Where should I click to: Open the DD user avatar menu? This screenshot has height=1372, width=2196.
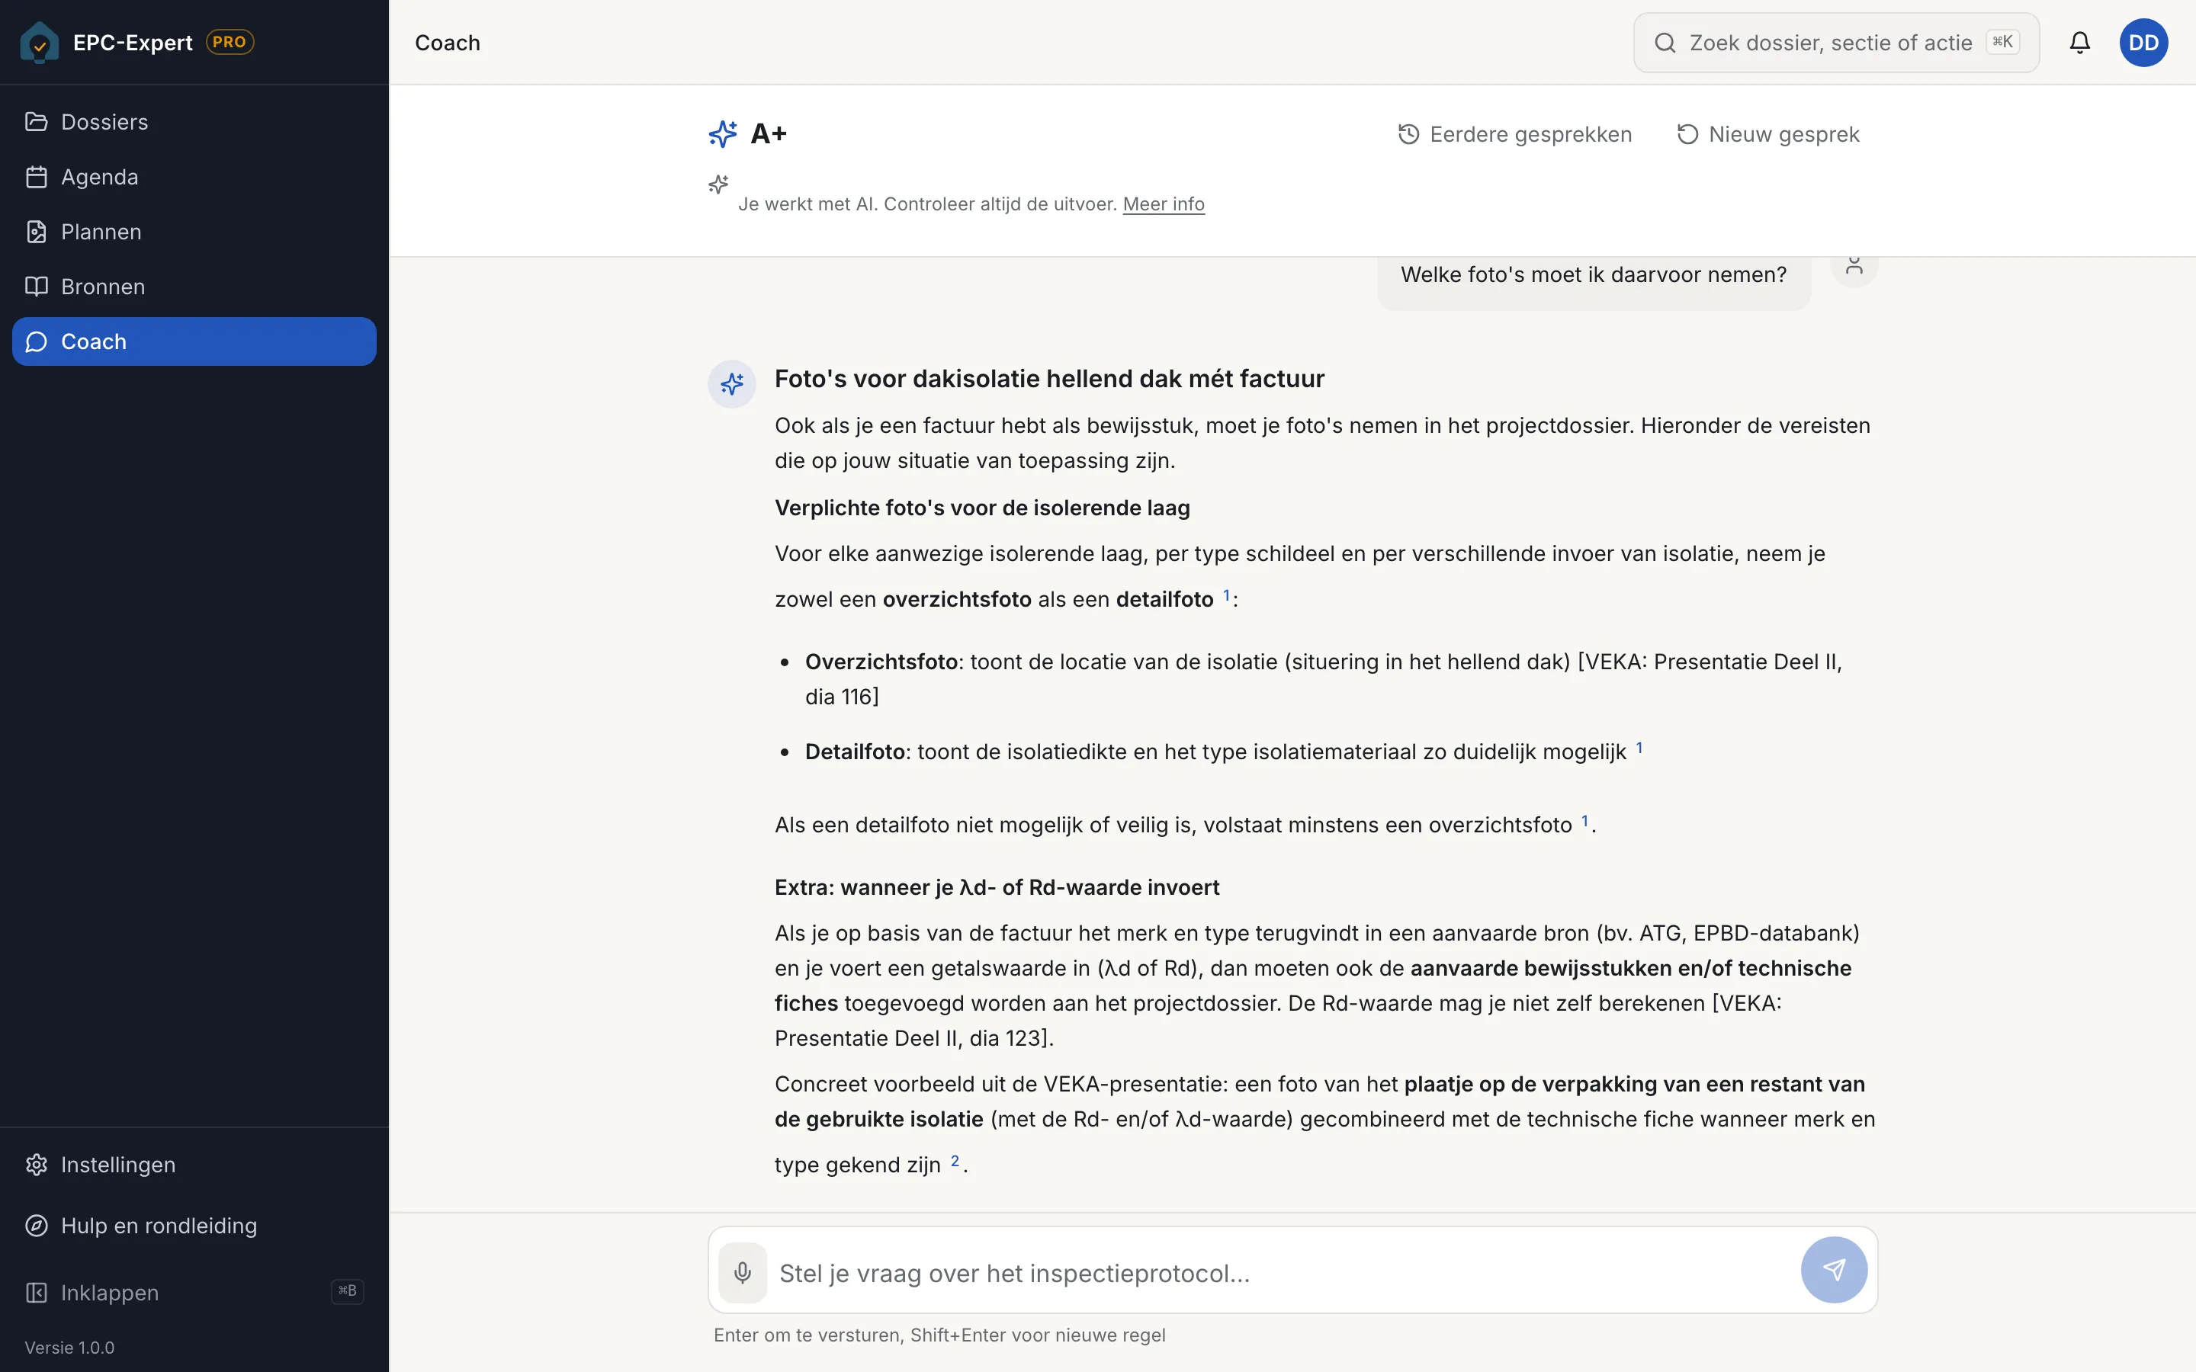pos(2143,43)
